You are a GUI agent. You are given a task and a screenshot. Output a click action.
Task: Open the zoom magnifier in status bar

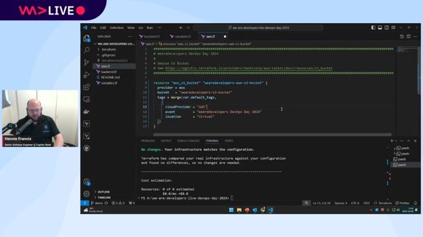click(306, 203)
